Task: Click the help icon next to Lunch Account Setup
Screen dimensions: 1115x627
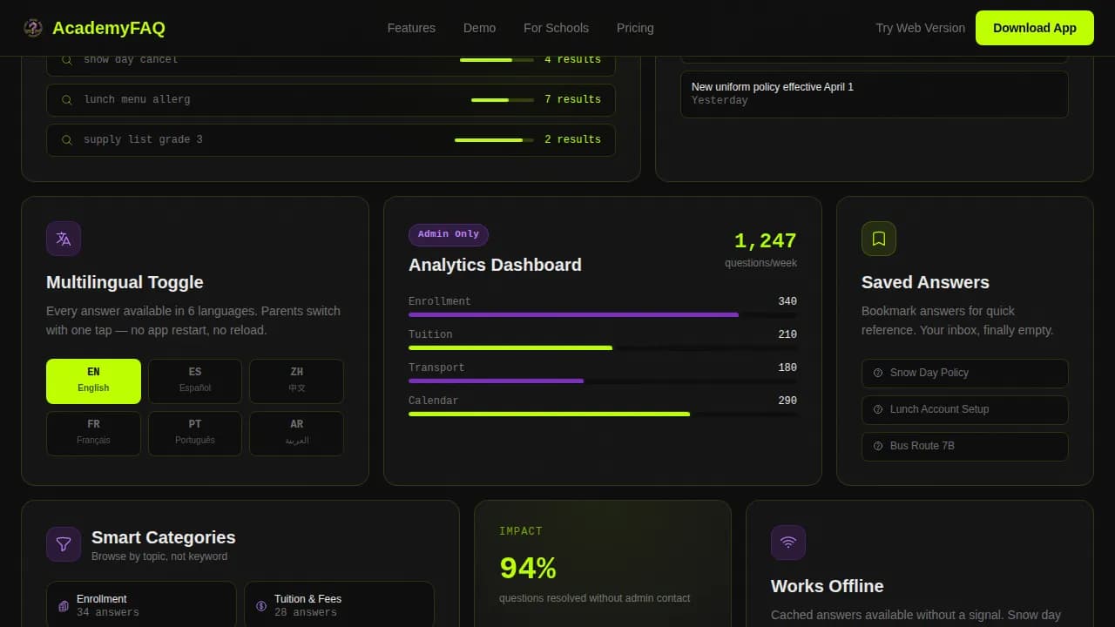Action: point(878,409)
